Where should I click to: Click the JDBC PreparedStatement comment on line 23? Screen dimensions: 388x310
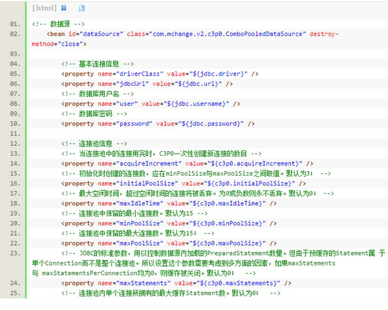point(208,263)
